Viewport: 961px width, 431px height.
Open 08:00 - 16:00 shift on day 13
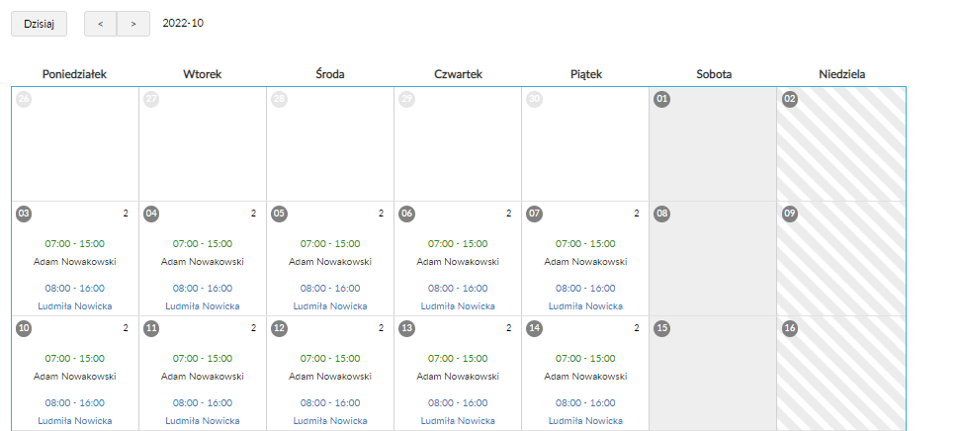458,402
